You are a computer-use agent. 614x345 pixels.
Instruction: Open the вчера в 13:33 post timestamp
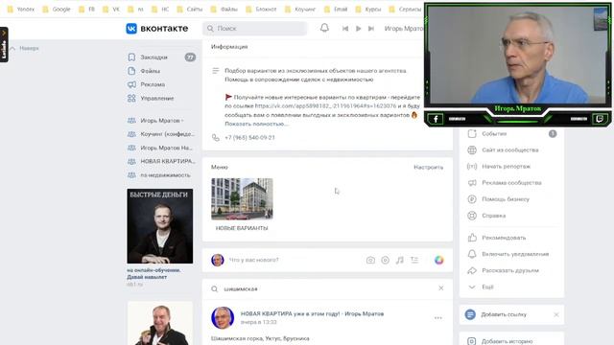pos(258,322)
